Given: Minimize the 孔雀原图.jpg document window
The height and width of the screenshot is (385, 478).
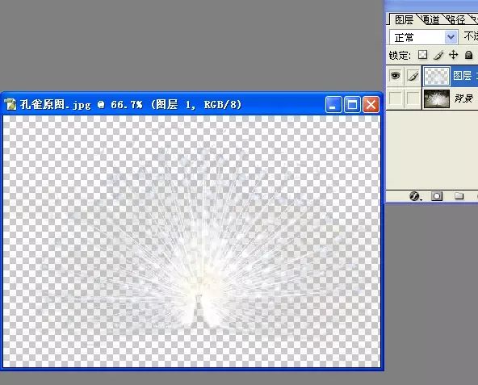Looking at the screenshot, I should [x=333, y=105].
